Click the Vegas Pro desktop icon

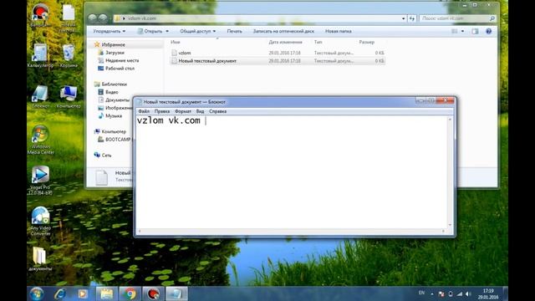(40, 181)
